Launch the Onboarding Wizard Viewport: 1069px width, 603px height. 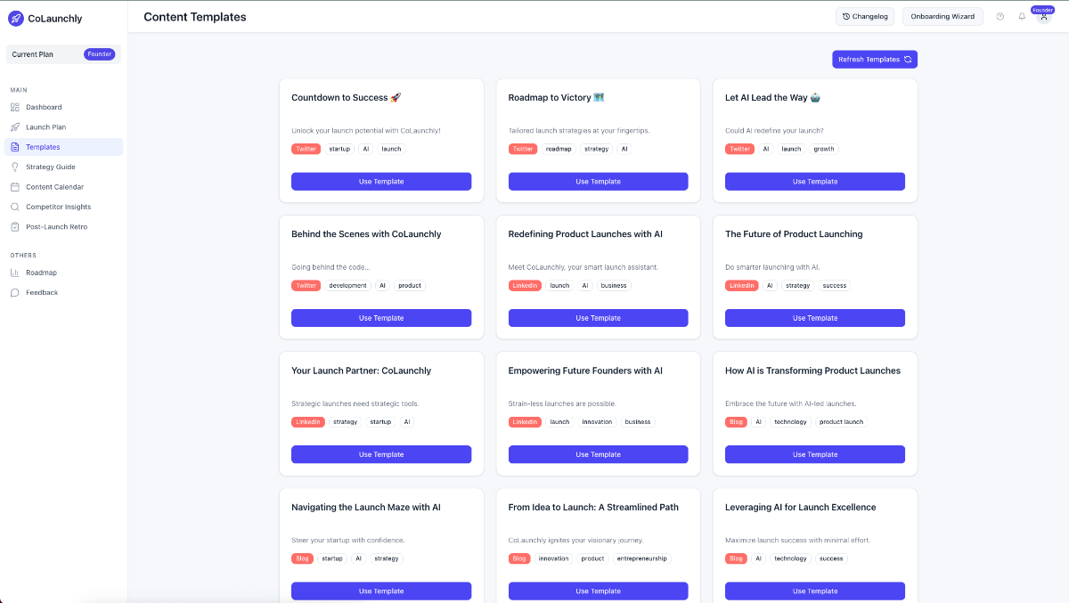(943, 17)
